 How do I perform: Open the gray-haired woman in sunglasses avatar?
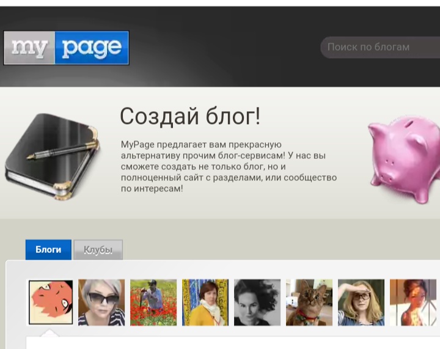tap(101, 303)
